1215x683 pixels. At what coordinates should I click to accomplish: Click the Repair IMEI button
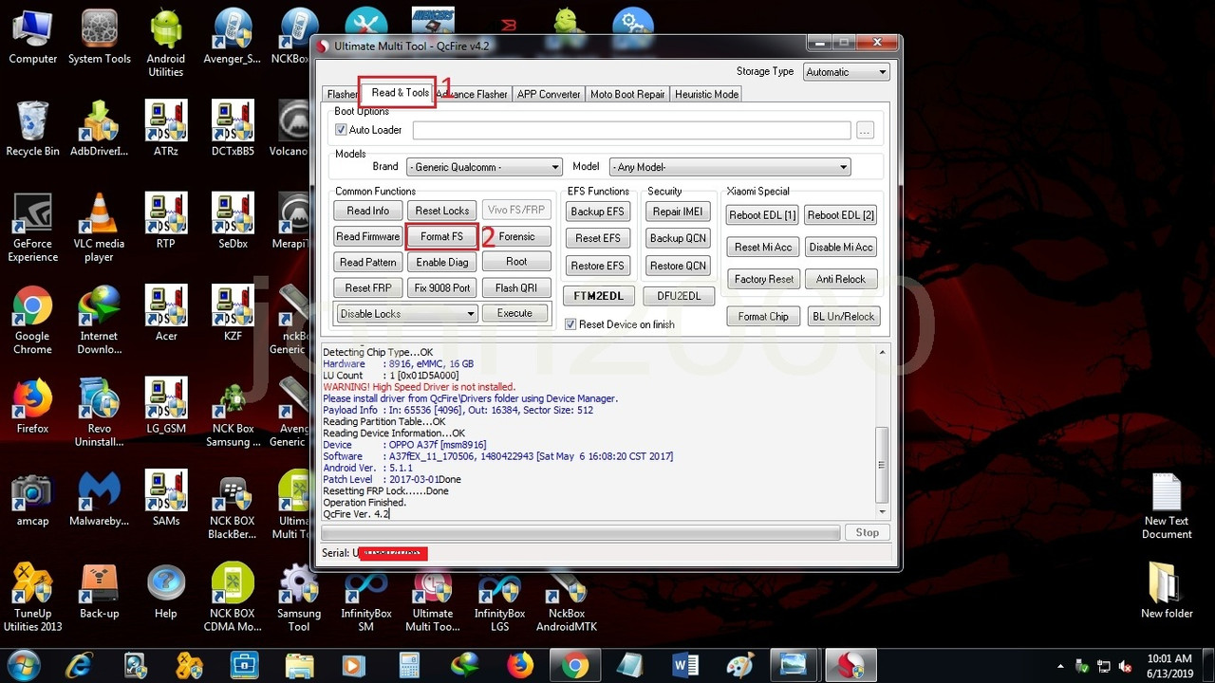(678, 212)
